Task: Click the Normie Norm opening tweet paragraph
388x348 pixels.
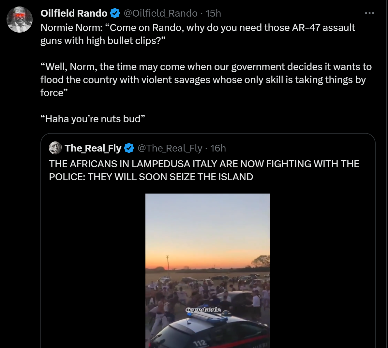Action: click(x=198, y=34)
